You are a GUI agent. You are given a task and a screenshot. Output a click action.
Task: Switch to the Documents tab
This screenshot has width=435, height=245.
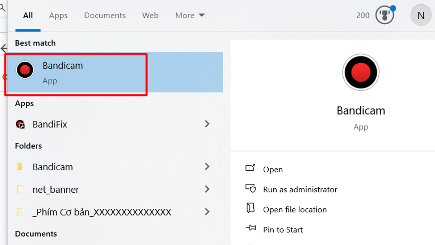105,15
